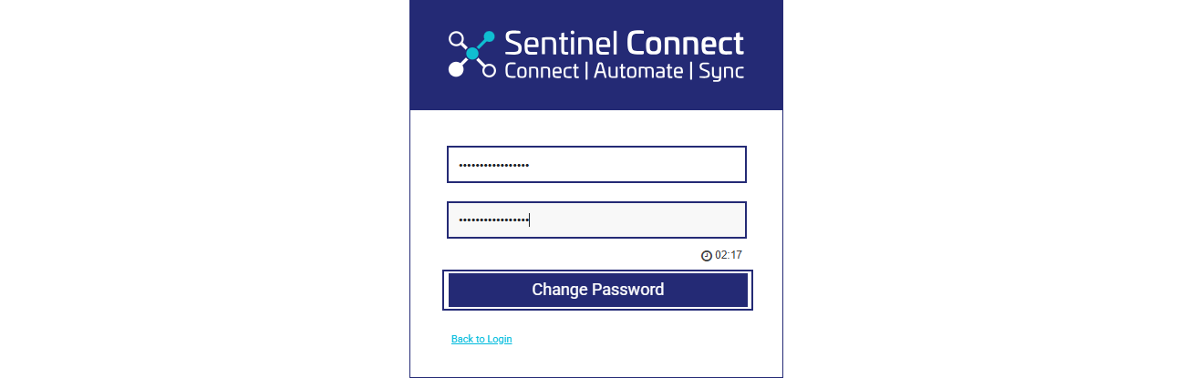This screenshot has height=378, width=1190.
Task: Click the solid white node in the logo
Action: (456, 70)
